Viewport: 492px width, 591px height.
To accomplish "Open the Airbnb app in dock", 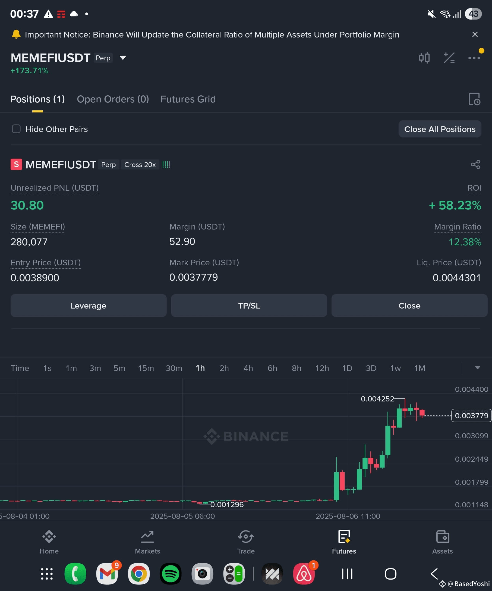I will point(304,574).
